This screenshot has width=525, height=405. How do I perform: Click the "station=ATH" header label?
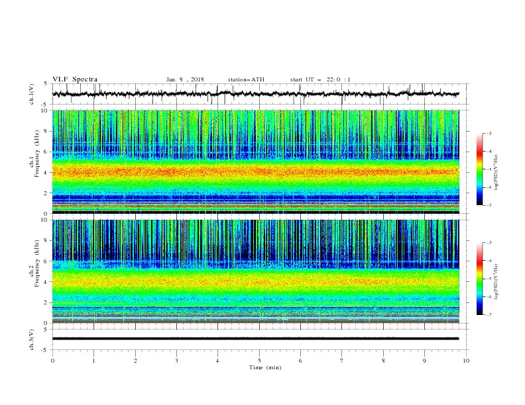pyautogui.click(x=246, y=79)
